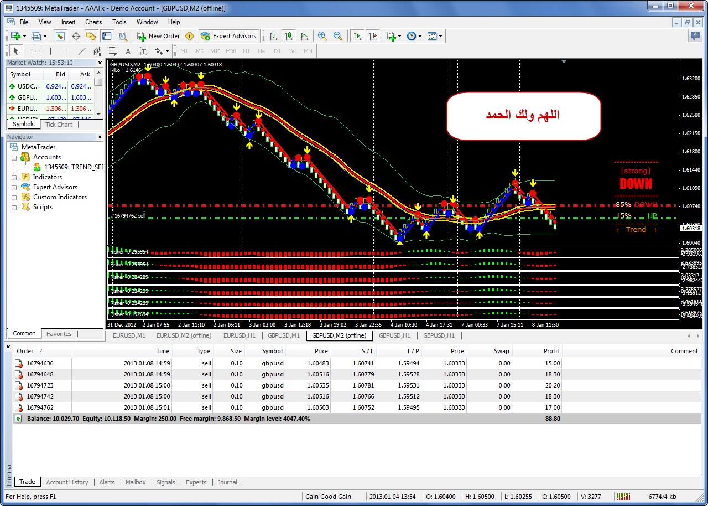Image resolution: width=708 pixels, height=506 pixels.
Task: Click the New Order button
Action: (159, 36)
